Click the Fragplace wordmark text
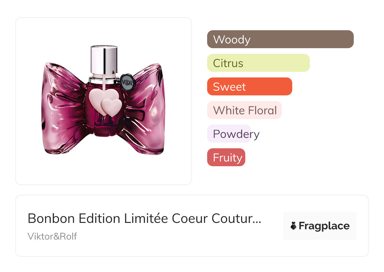This screenshot has height=272, width=384. coord(324,226)
